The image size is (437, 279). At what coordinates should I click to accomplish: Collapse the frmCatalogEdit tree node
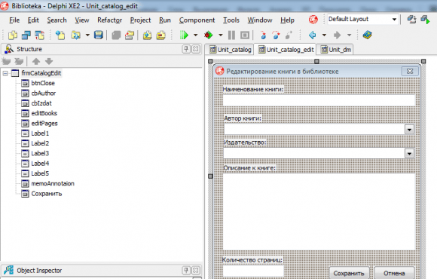coord(5,73)
